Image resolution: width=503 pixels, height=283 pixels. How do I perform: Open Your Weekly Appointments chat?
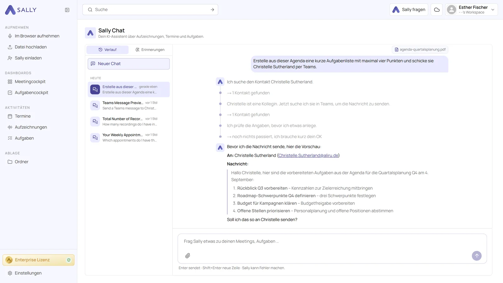coord(129,138)
